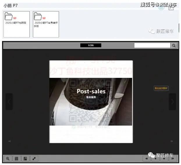Go to the next page with the bottom toolbar arrow
Viewport: 181px width, 165px height.
pyautogui.click(x=164, y=159)
